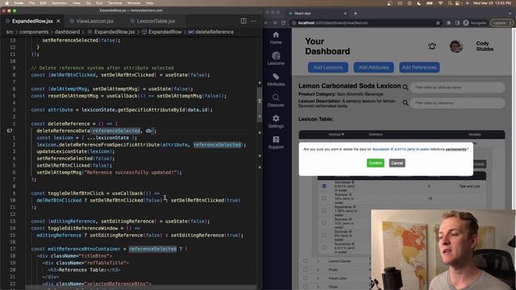
Task: Check the Fresh Lime attribute checkbox
Action: click(305, 278)
